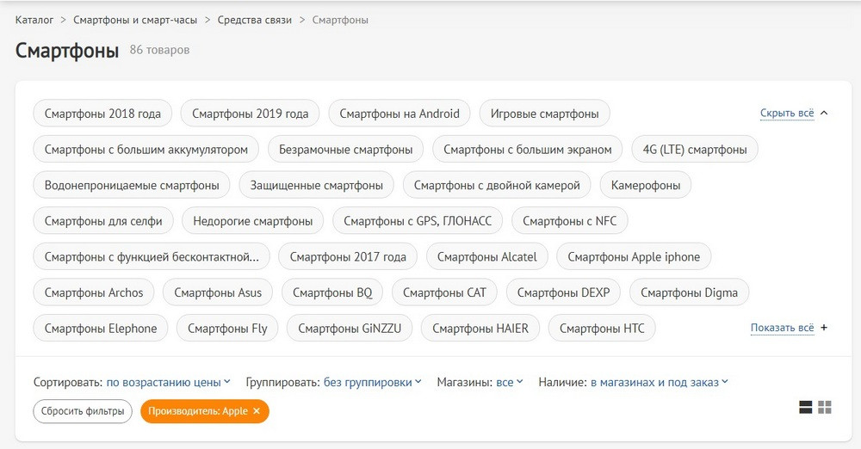Click the 'Смартфоны HTC' tag
This screenshot has height=449, width=861.
602,329
